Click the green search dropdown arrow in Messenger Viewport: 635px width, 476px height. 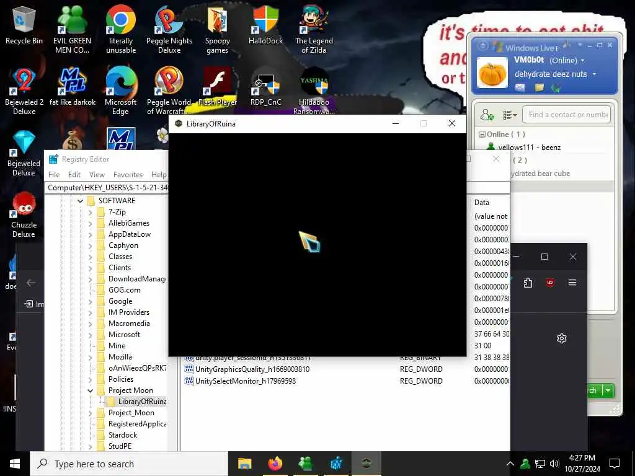608,390
